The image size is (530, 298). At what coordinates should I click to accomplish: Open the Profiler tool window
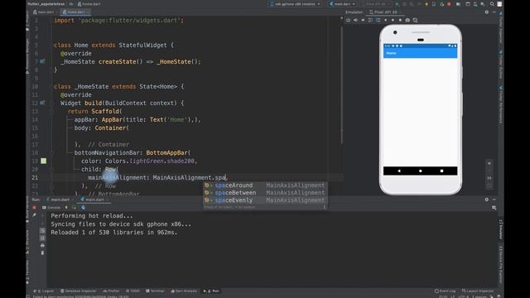coord(111,291)
